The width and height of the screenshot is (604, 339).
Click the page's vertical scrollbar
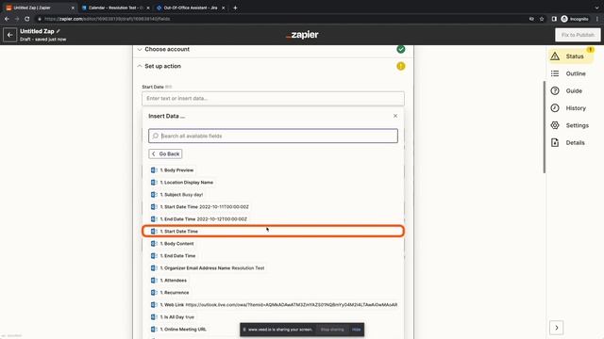(545, 127)
